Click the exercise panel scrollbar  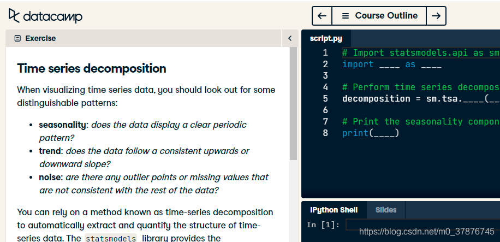293,104
